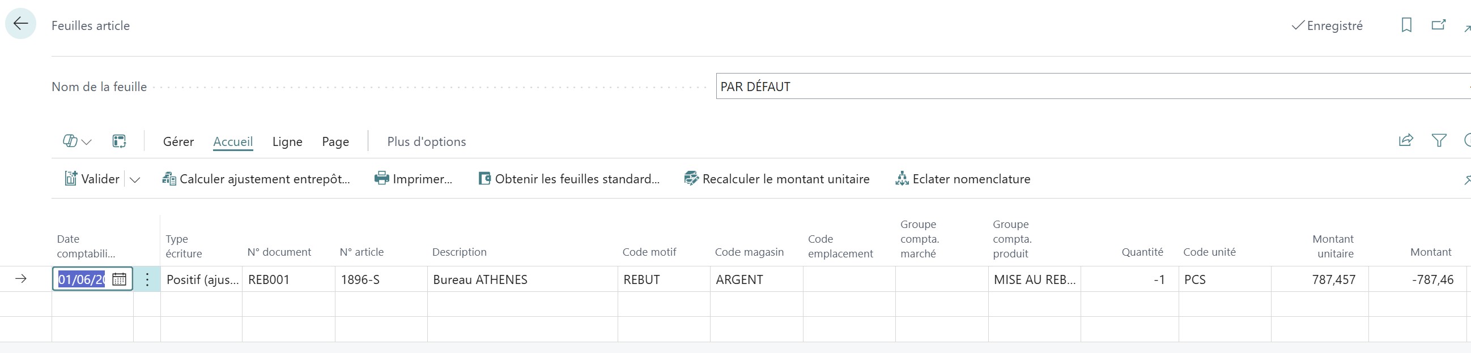
Task: Go back with the left arrow button
Action: 20,23
